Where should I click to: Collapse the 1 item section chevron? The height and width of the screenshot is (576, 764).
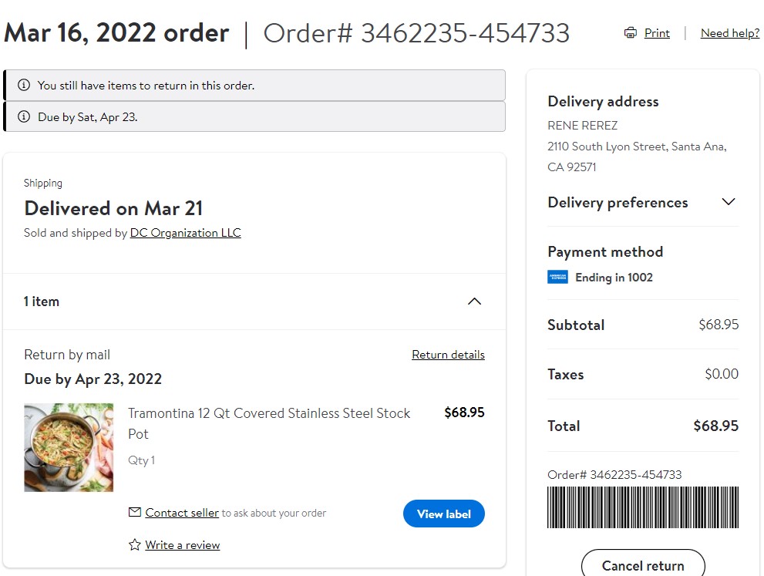tap(474, 301)
